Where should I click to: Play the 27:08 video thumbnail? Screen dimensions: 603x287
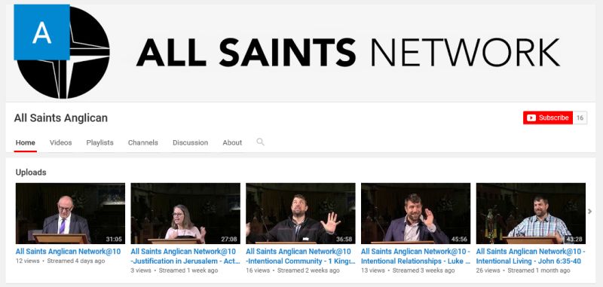(185, 213)
